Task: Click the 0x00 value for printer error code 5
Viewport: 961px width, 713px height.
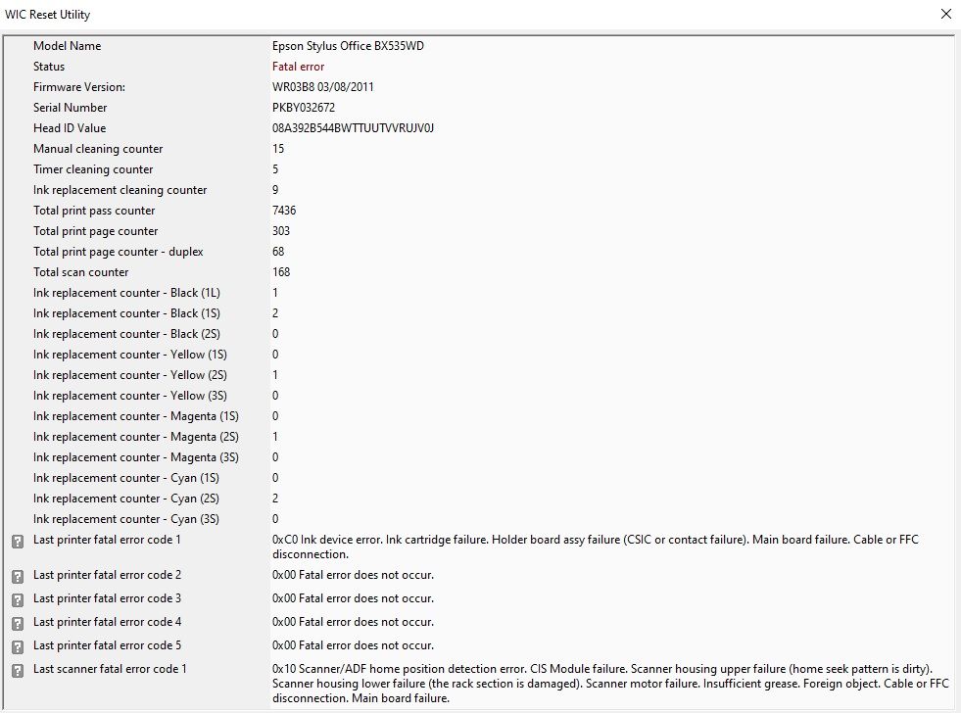Action: (x=353, y=645)
